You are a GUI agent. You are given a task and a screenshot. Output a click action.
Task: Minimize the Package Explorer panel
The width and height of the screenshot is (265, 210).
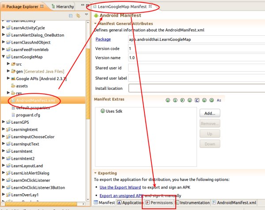click(83, 5)
